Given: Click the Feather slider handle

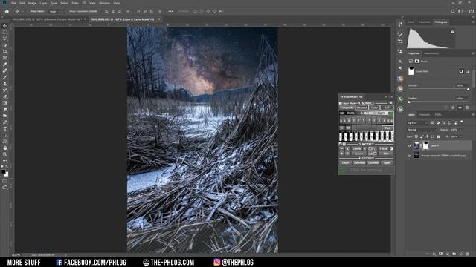Looking at the screenshot, I should tap(409, 102).
